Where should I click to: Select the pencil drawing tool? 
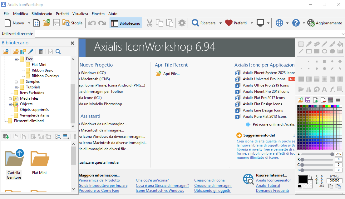324,44
